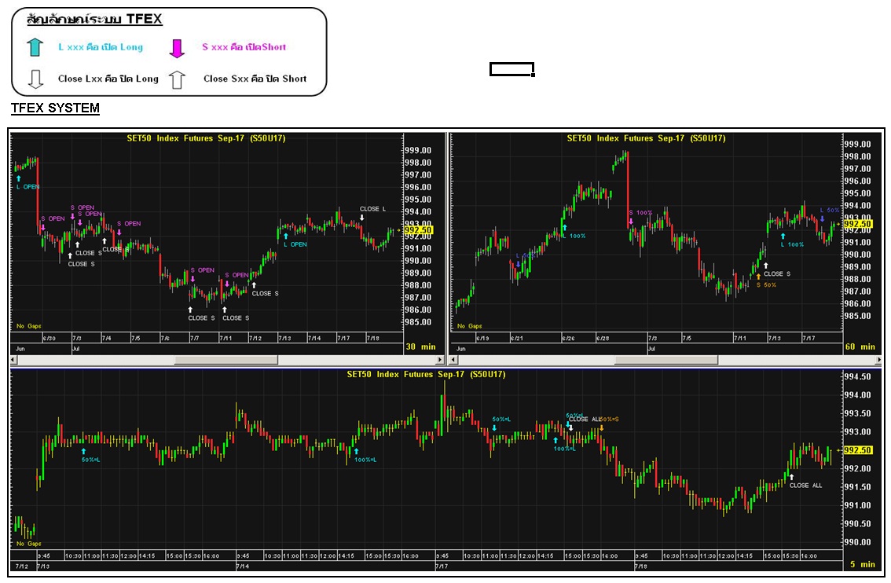Click the 'L OPEN' label near 7/13 on 30 min chart
Image resolution: width=891 pixels, height=583 pixels.
295,244
